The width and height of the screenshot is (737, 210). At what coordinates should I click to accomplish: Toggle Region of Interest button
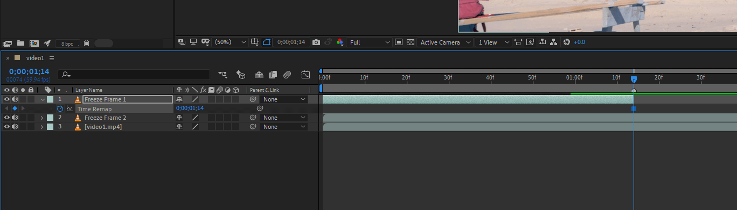point(266,42)
